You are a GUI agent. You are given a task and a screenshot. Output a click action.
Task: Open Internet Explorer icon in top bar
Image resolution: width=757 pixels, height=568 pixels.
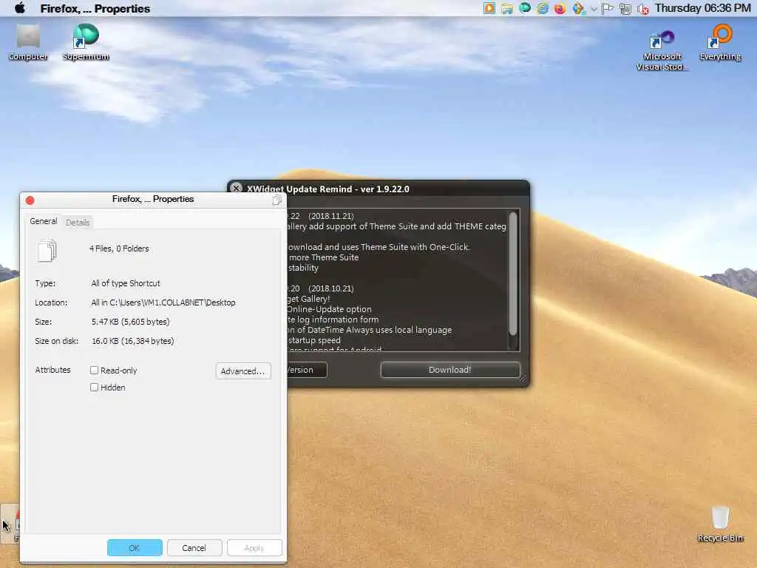(543, 8)
